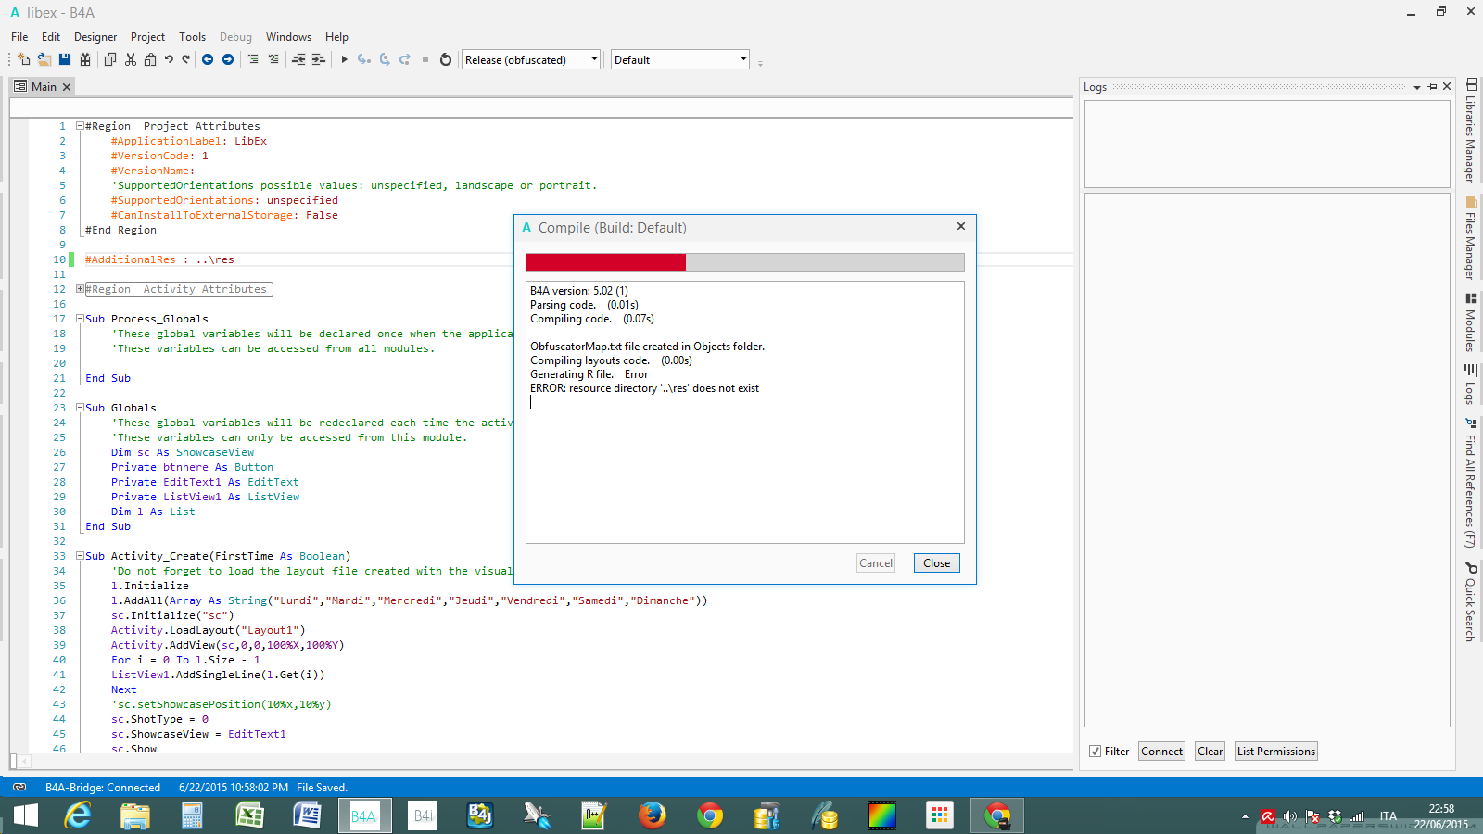
Task: Open the Files Manager side tab
Action: pos(1471,237)
